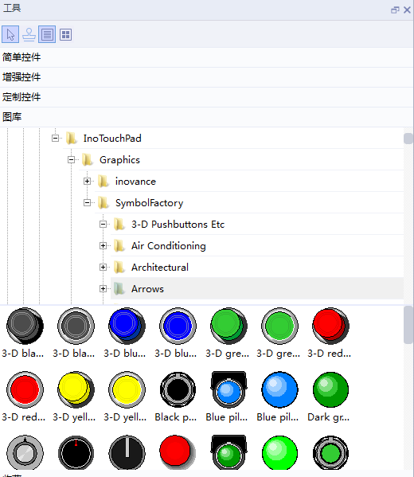Viewport: 414px width, 477px height.
Task: Select the pointer arrow tool
Action: 10,34
